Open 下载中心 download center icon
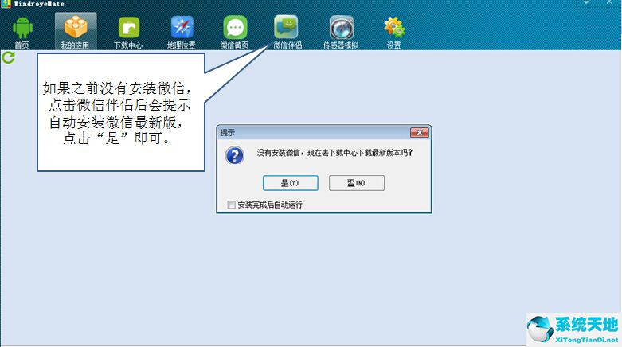The width and height of the screenshot is (622, 347). 128,28
